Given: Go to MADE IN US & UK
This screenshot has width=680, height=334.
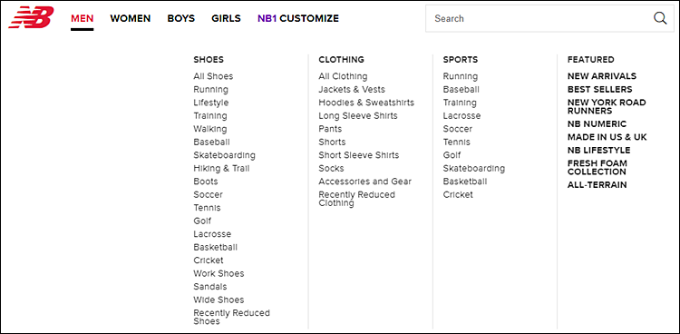Looking at the screenshot, I should coord(607,137).
